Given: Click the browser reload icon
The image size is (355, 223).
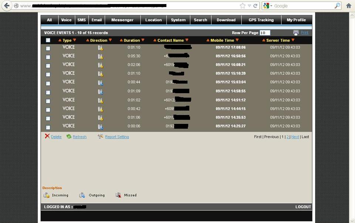Looking at the screenshot, I should 255,6.
